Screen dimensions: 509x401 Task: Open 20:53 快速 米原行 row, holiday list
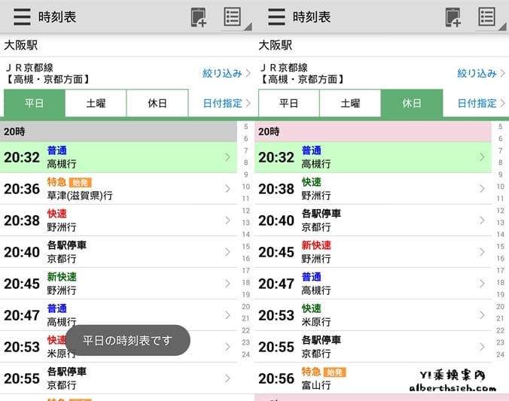click(373, 315)
